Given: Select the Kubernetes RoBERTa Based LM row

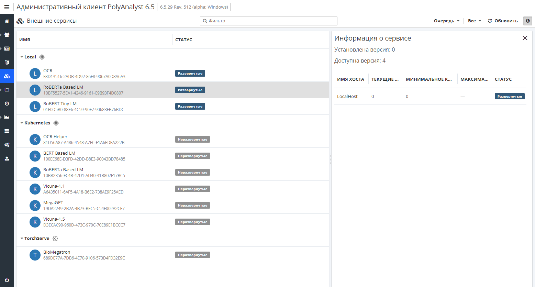Looking at the screenshot, I should (172, 173).
